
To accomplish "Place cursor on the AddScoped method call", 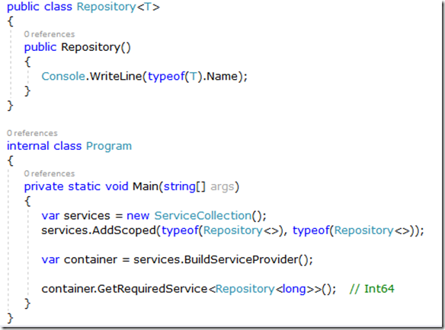I will point(124,230).
